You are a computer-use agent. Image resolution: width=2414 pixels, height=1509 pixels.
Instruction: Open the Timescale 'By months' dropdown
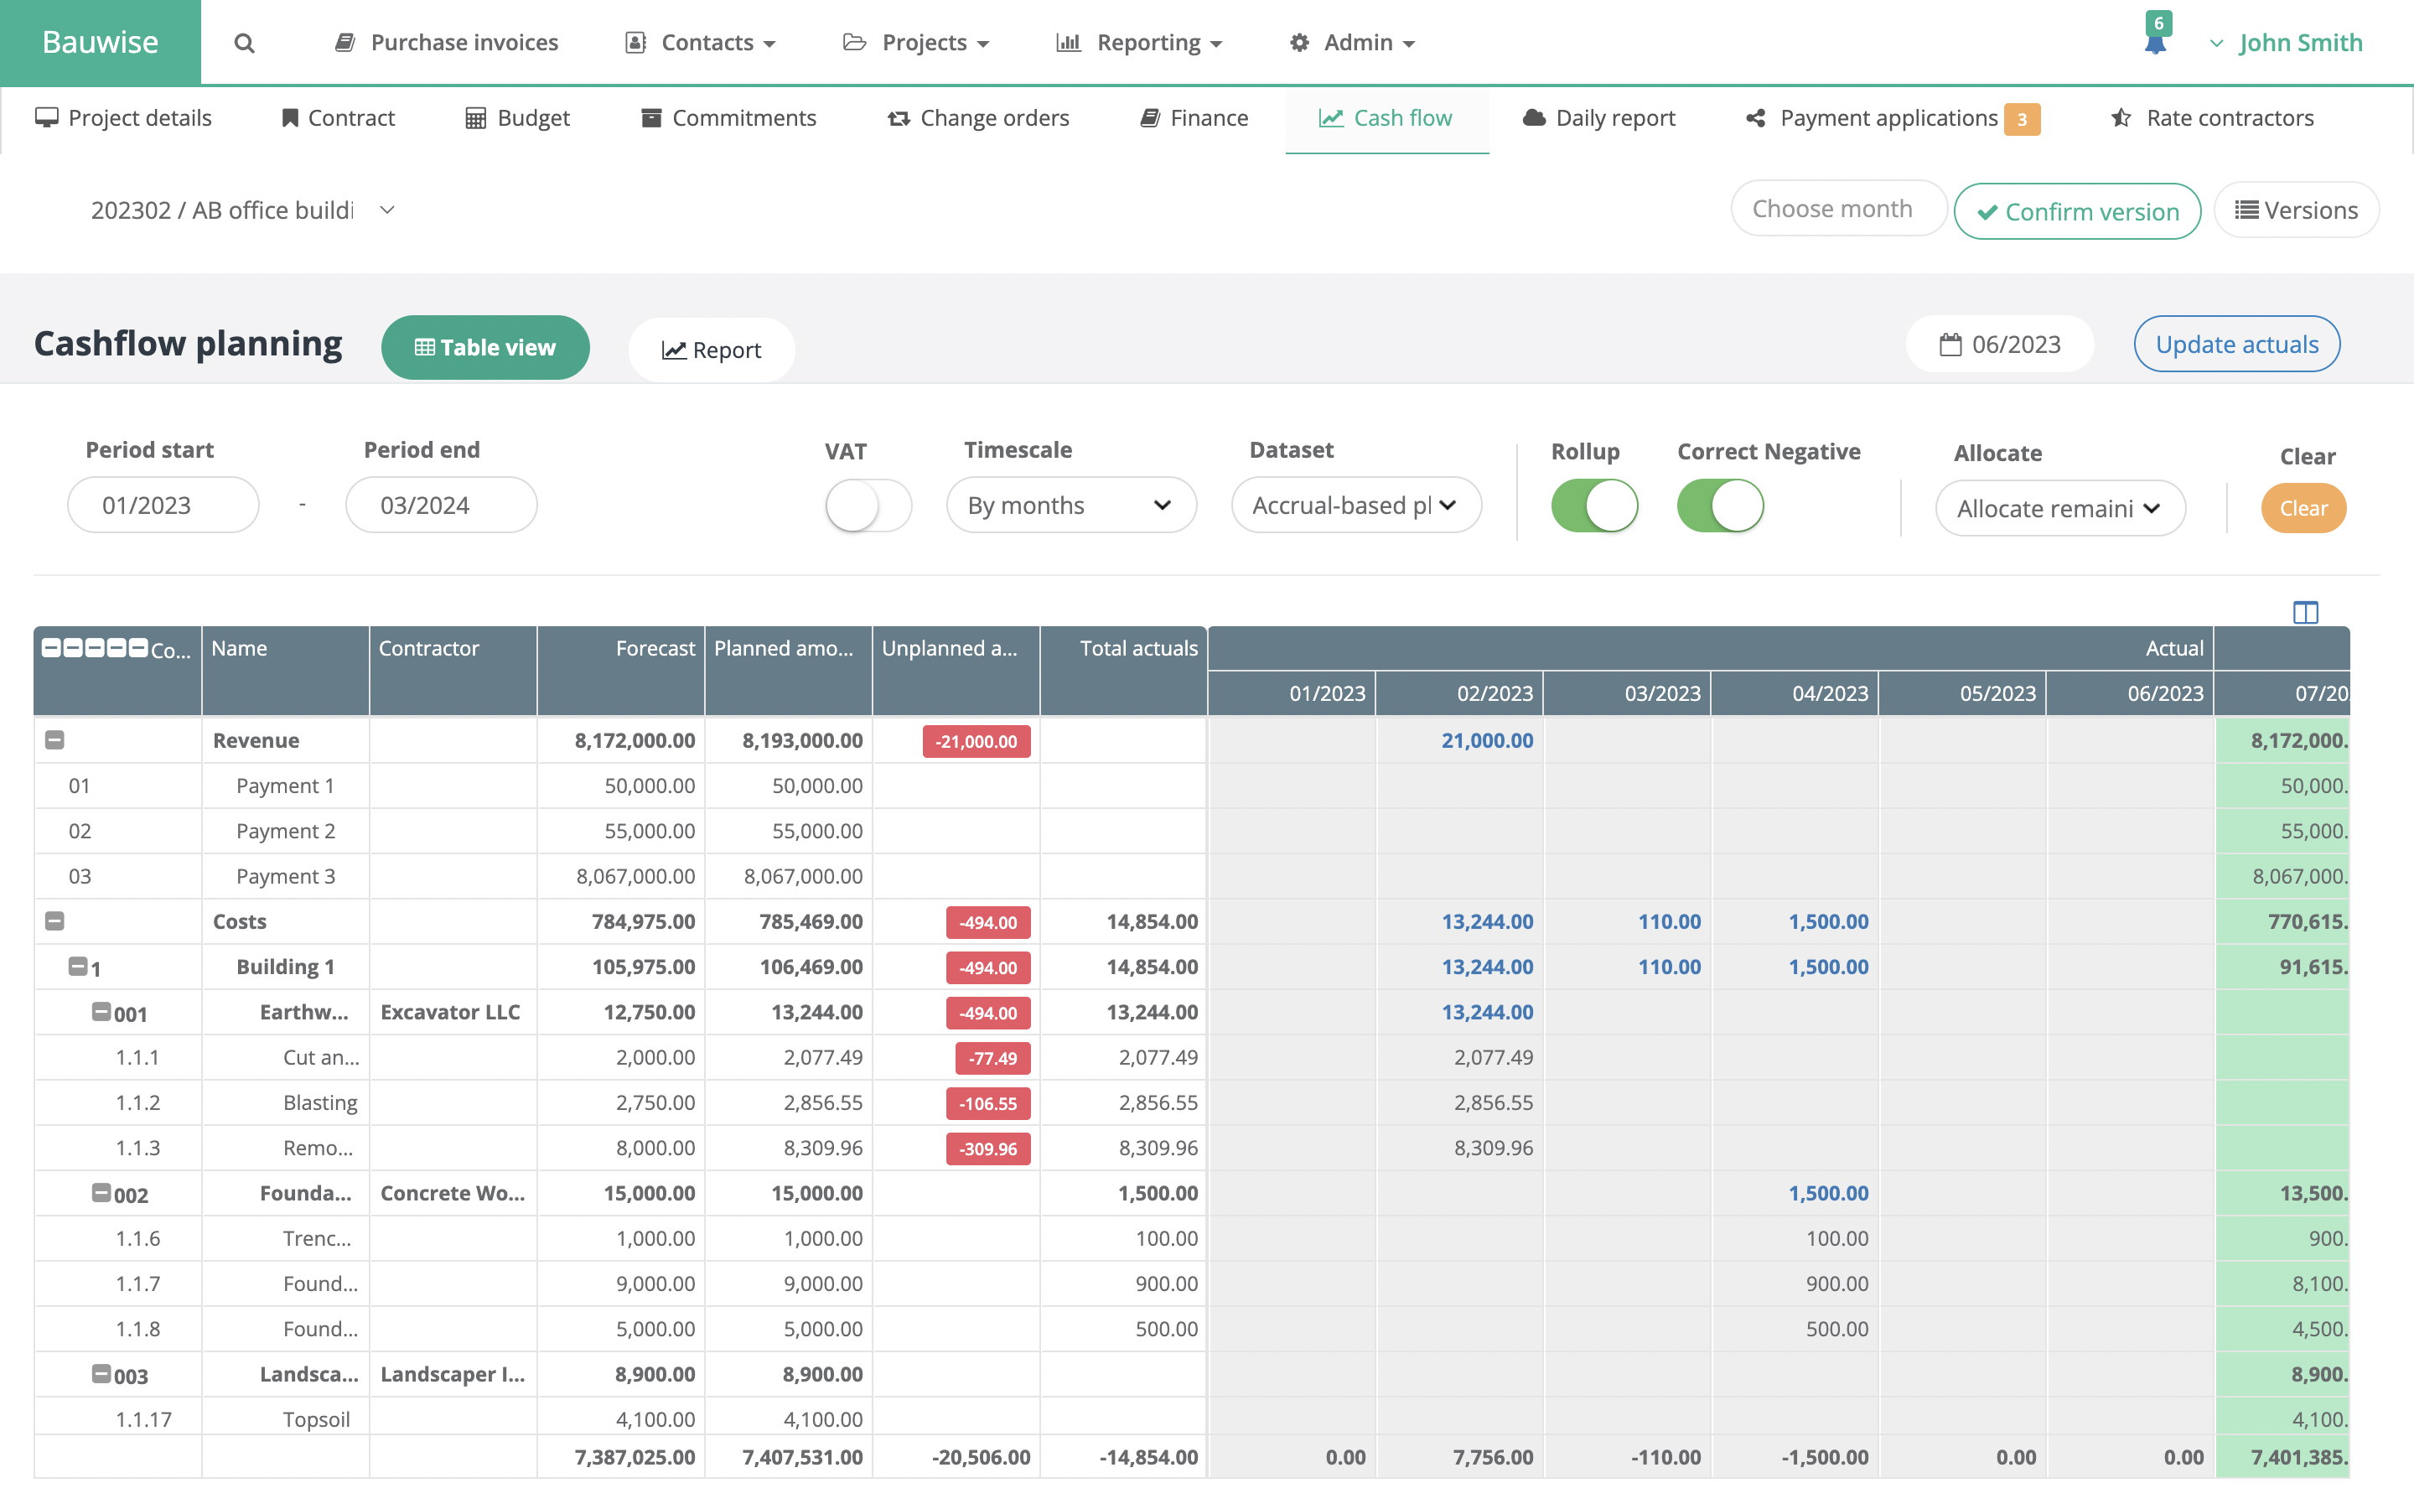[x=1070, y=505]
